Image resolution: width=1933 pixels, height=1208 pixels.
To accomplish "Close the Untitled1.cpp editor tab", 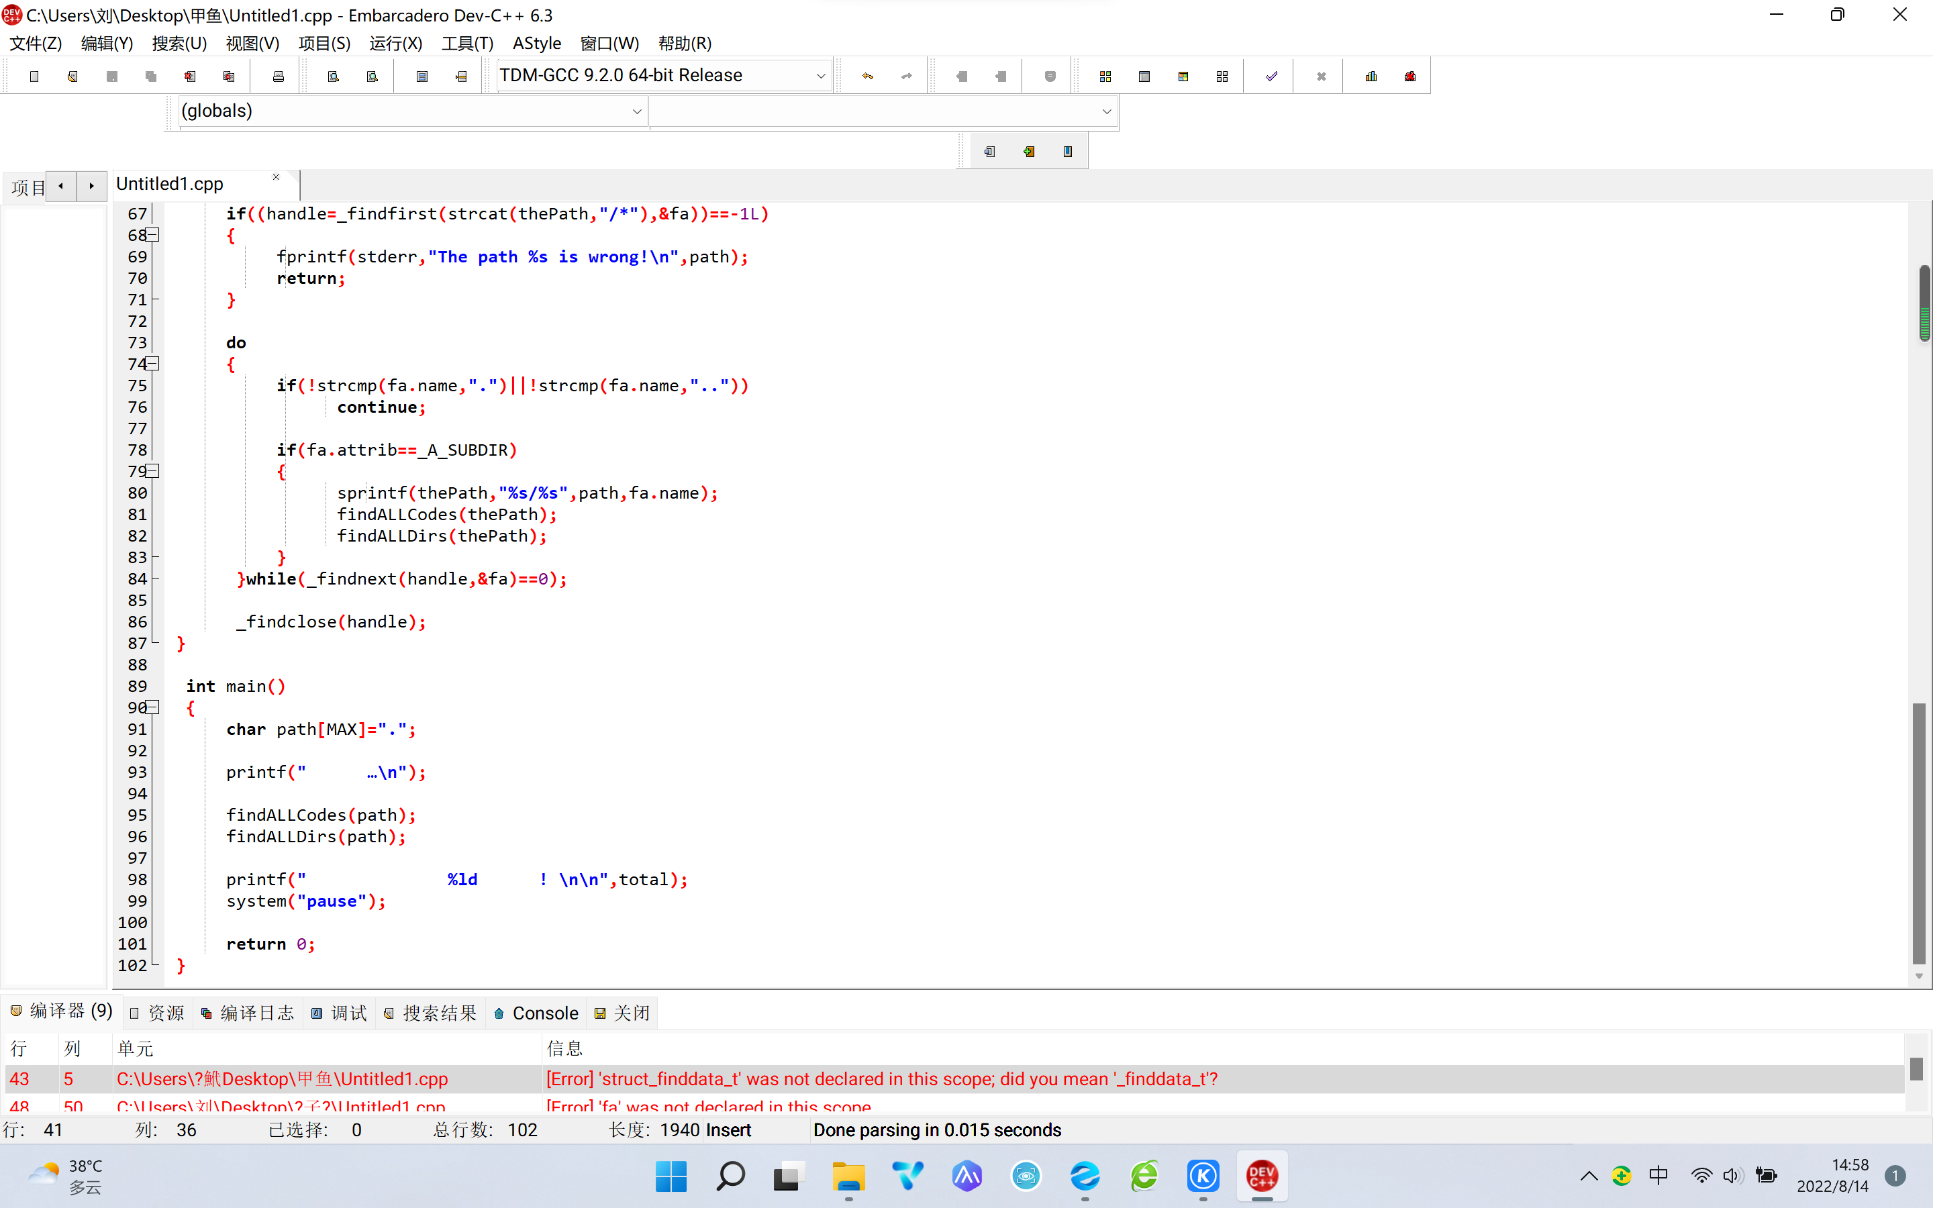I will [277, 177].
